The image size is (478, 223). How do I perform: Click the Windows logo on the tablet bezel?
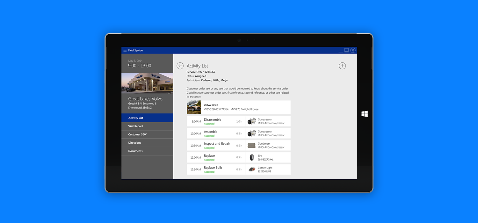point(365,114)
